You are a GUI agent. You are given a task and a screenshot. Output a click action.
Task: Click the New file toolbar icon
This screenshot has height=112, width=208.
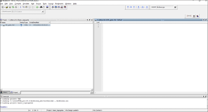(2, 7)
